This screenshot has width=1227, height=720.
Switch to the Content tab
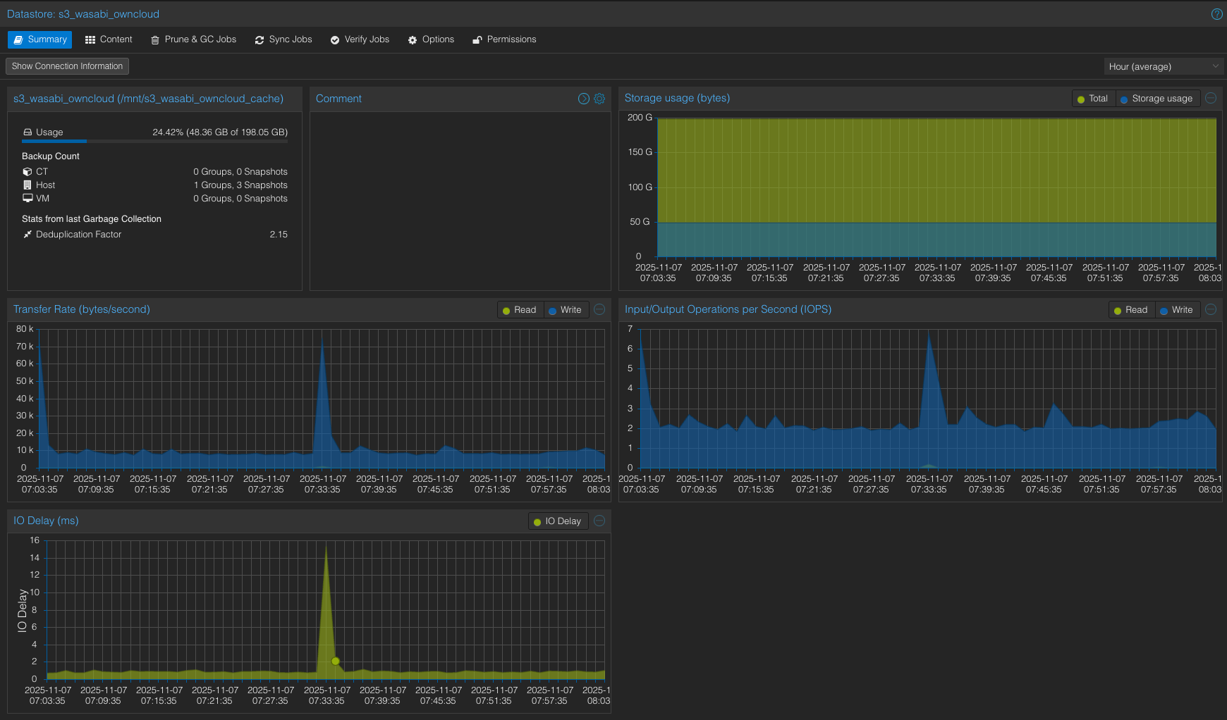[x=109, y=39]
